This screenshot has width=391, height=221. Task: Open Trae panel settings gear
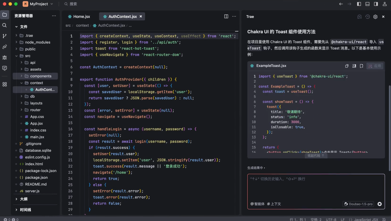coord(375,17)
